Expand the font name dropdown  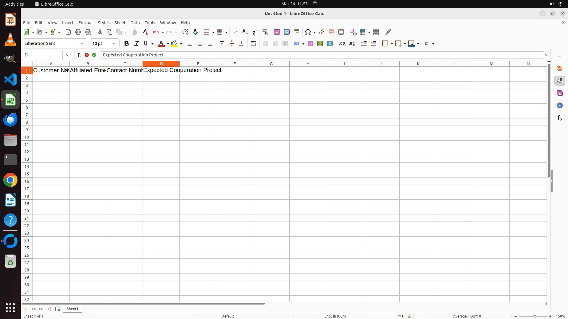pyautogui.click(x=82, y=43)
